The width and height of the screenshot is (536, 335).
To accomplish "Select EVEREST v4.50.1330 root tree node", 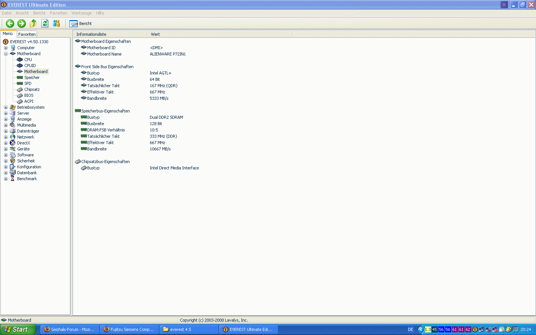I will point(29,42).
